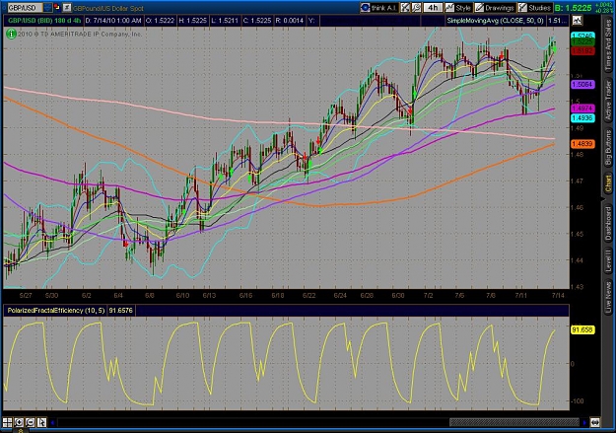Screen dimensions: 616x433
Task: Open Level II side tab
Action: click(608, 260)
